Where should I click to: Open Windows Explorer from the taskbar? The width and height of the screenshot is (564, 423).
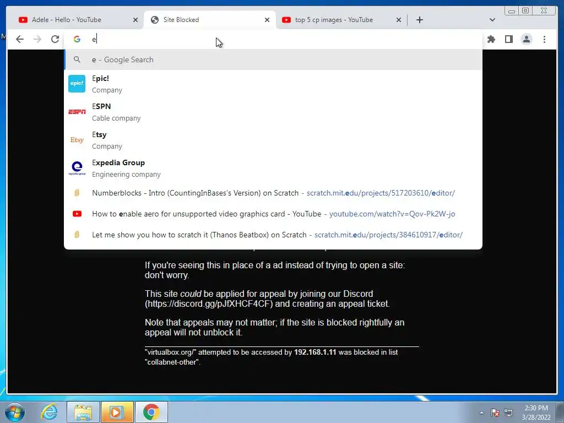pyautogui.click(x=83, y=412)
